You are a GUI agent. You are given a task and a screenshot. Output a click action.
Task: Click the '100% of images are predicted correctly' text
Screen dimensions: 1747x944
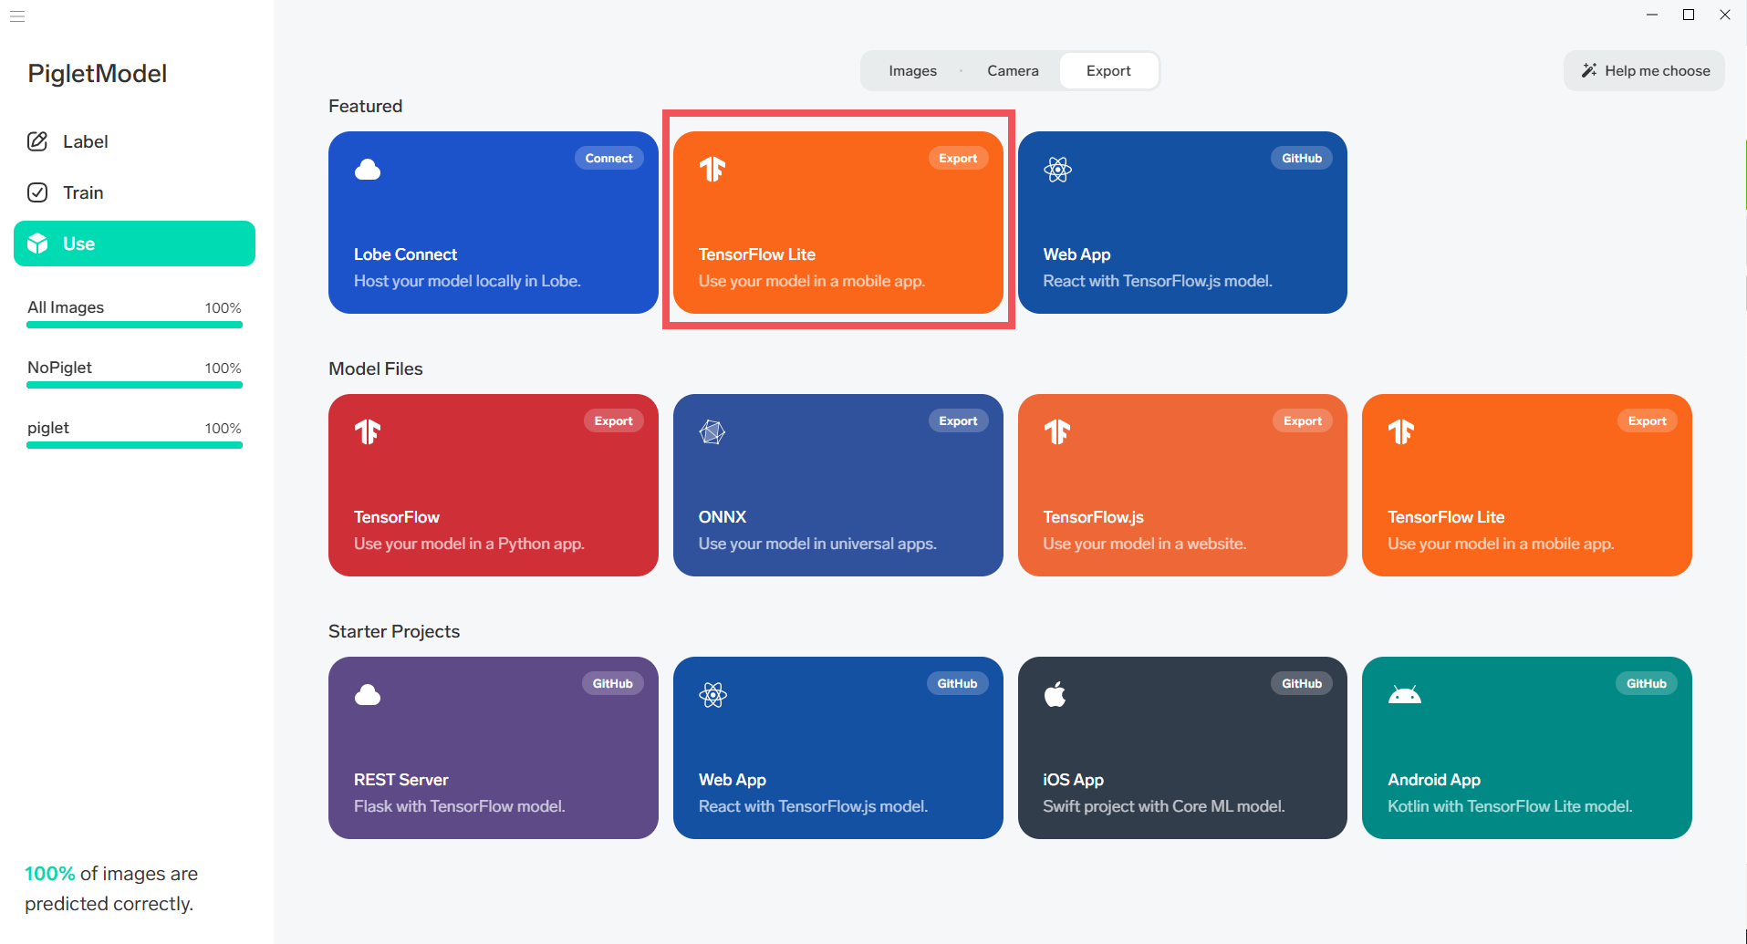(x=111, y=888)
